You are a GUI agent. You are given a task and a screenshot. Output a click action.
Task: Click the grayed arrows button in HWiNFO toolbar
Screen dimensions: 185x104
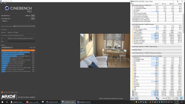136,98
